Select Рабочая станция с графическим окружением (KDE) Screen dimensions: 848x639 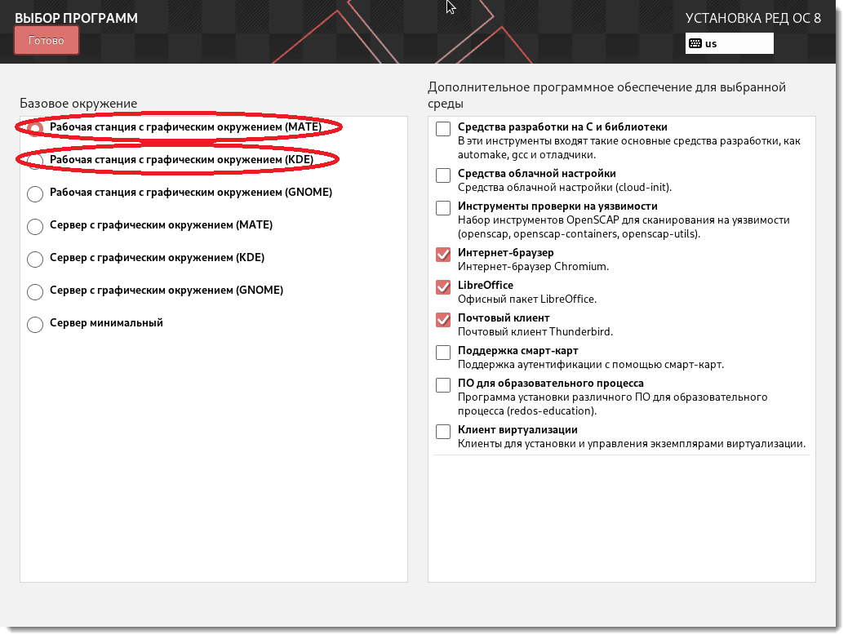point(35,162)
